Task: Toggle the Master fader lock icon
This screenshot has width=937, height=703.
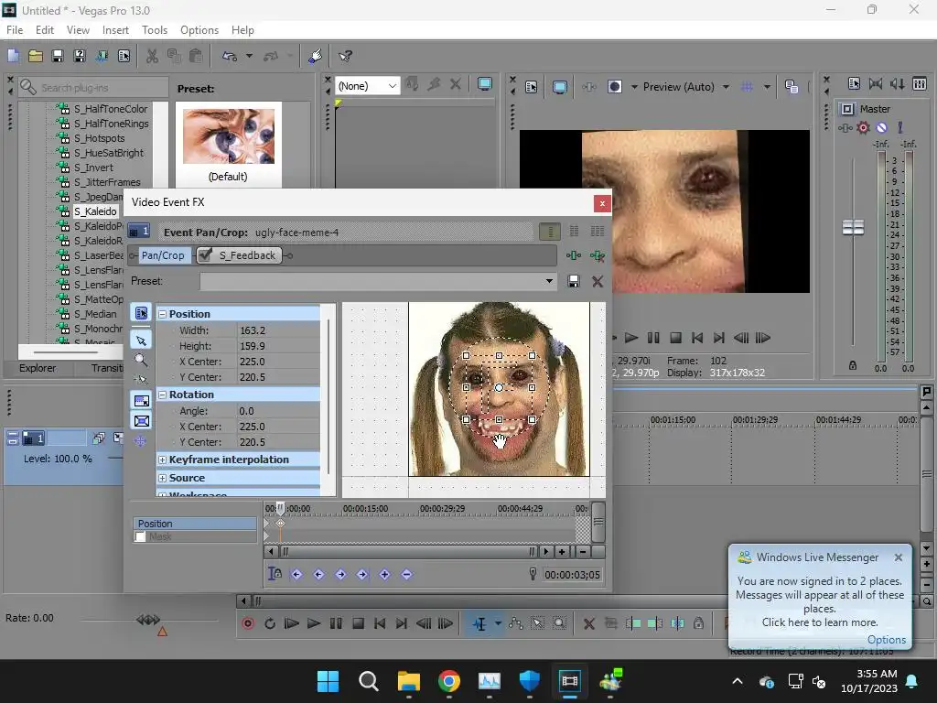Action: point(853,366)
